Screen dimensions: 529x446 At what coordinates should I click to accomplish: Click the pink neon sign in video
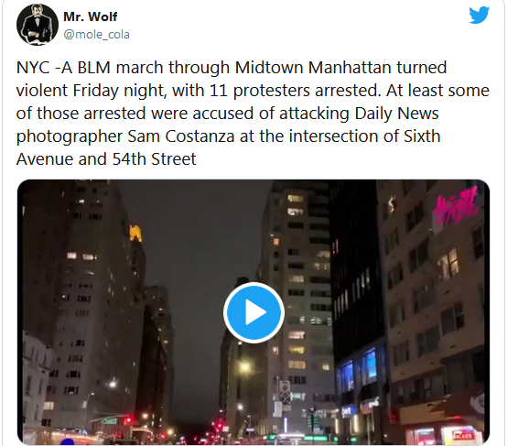coord(455,206)
